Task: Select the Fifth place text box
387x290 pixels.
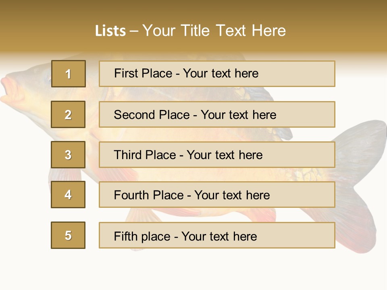Action: point(217,235)
